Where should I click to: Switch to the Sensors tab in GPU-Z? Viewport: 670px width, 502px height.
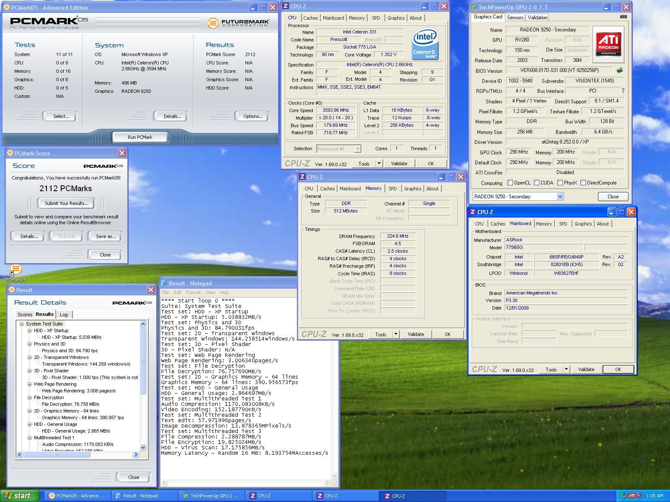tap(515, 18)
